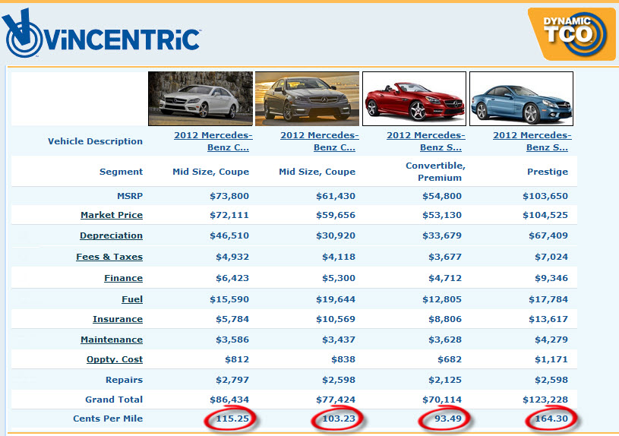Select the $67,409 depreciation value
619x436 pixels.
(548, 235)
